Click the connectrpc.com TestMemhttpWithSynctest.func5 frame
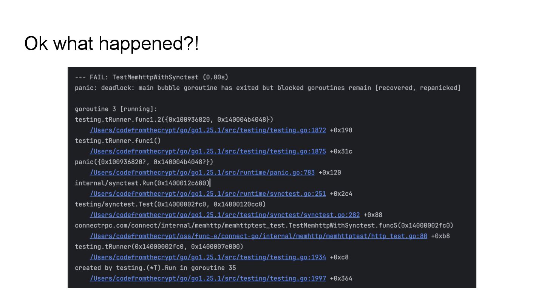 click(x=264, y=226)
